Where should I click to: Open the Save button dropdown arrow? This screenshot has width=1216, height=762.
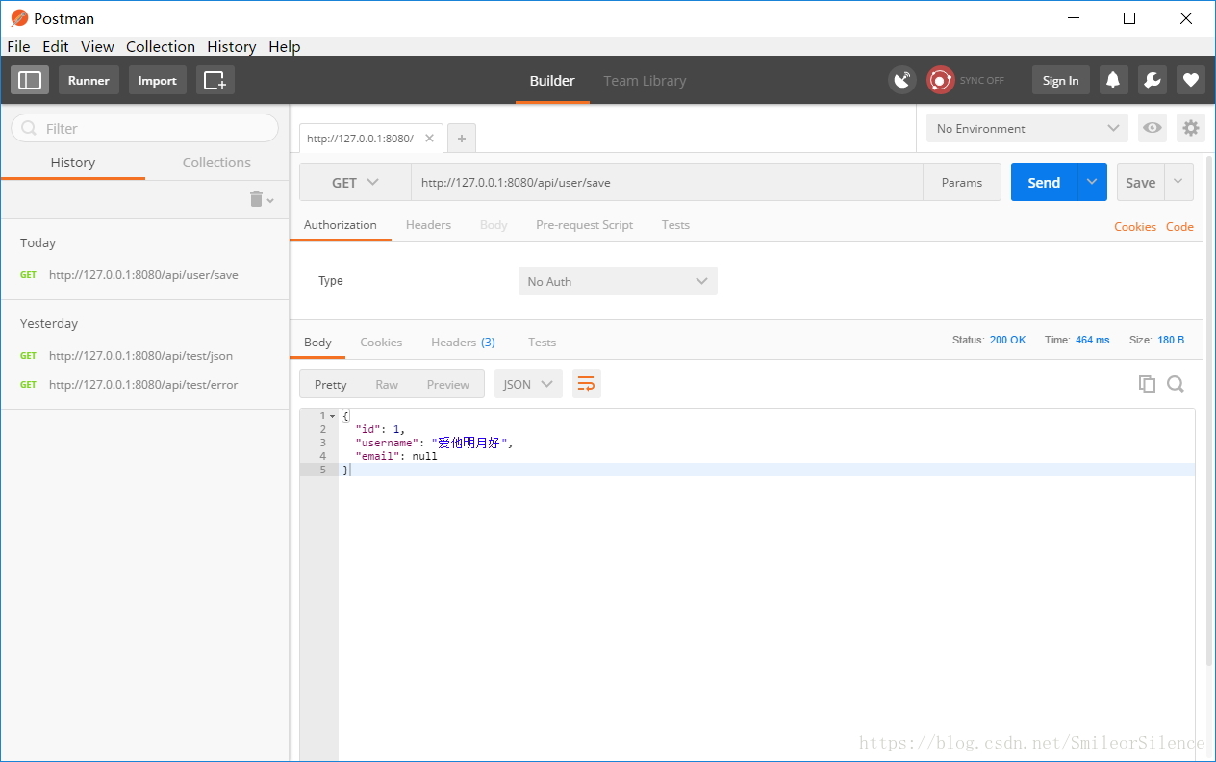[x=1178, y=182]
